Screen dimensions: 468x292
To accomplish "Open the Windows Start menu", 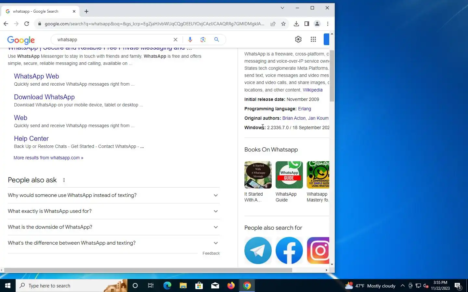I will tap(8, 286).
